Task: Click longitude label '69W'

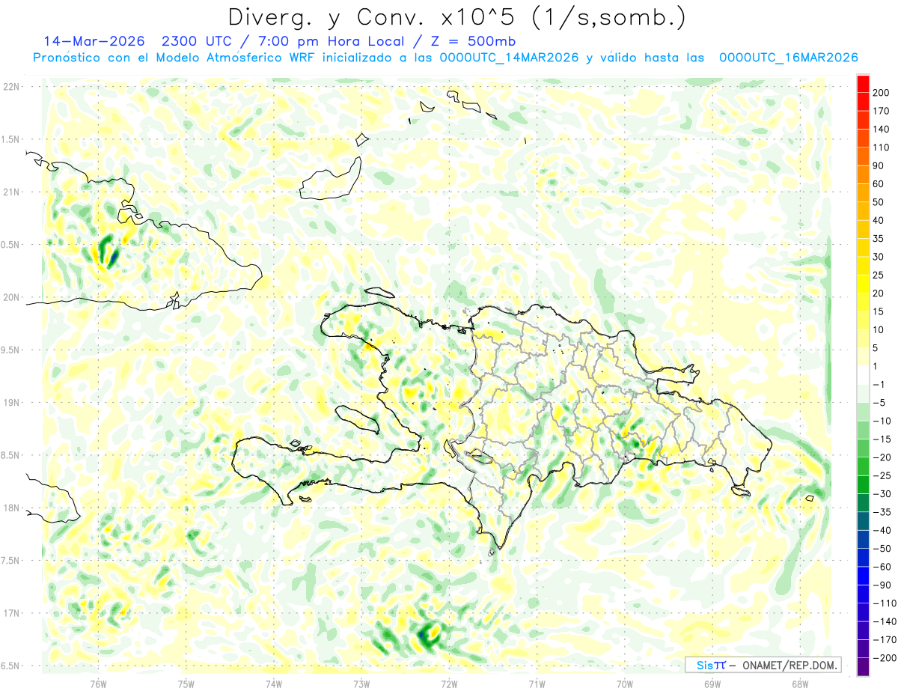Action: click(712, 684)
